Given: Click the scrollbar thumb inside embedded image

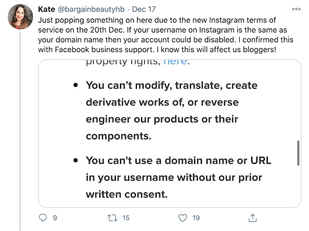Looking at the screenshot, I should pos(298,153).
